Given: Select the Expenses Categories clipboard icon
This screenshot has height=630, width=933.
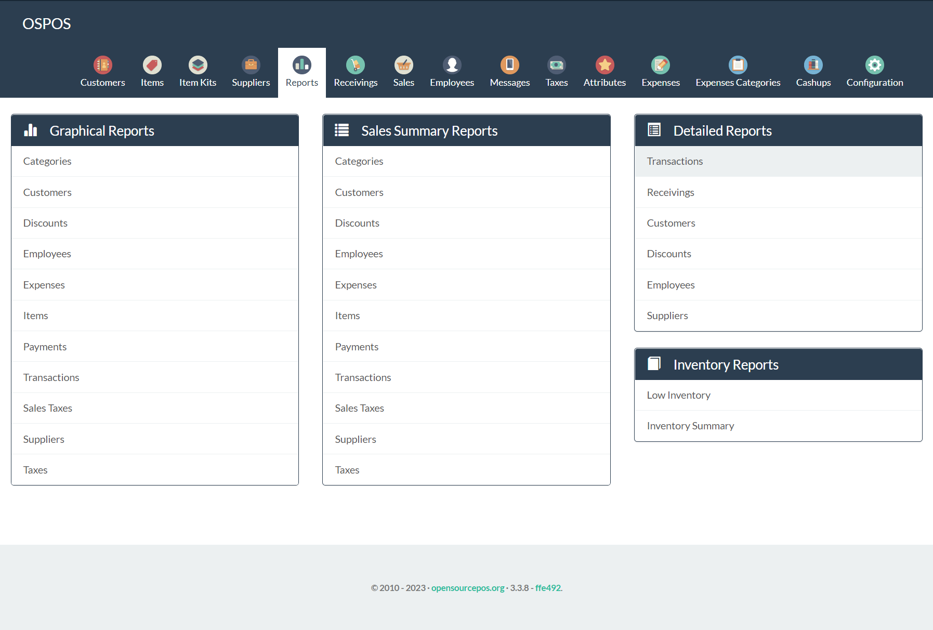Looking at the screenshot, I should point(738,64).
